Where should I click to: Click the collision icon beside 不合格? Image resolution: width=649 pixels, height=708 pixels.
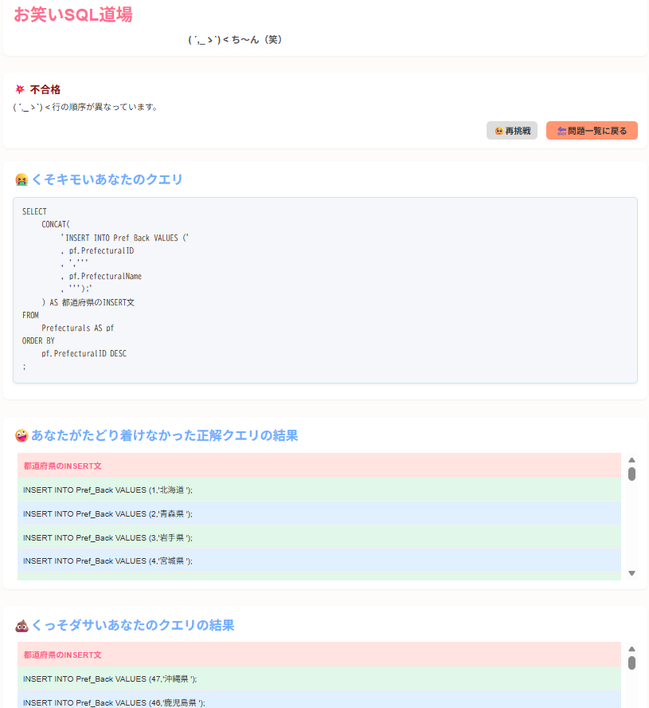(x=19, y=89)
